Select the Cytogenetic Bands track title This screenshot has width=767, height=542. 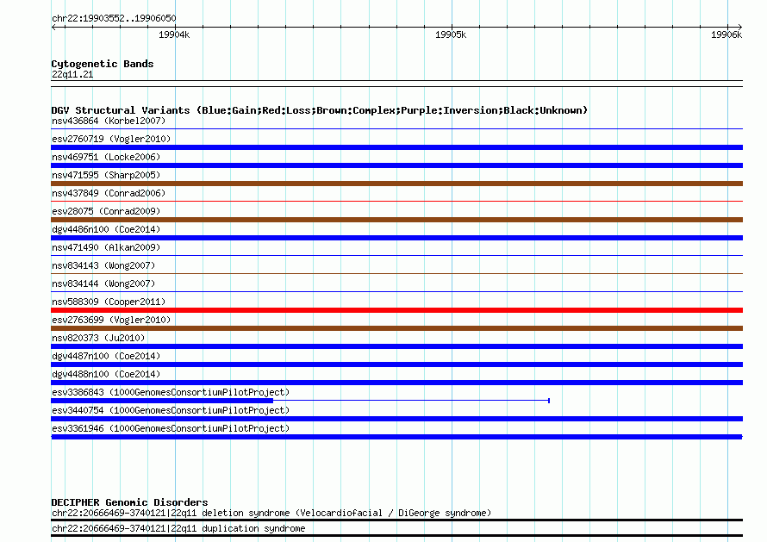pos(103,64)
